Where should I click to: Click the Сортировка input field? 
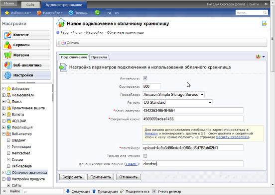[151, 86]
